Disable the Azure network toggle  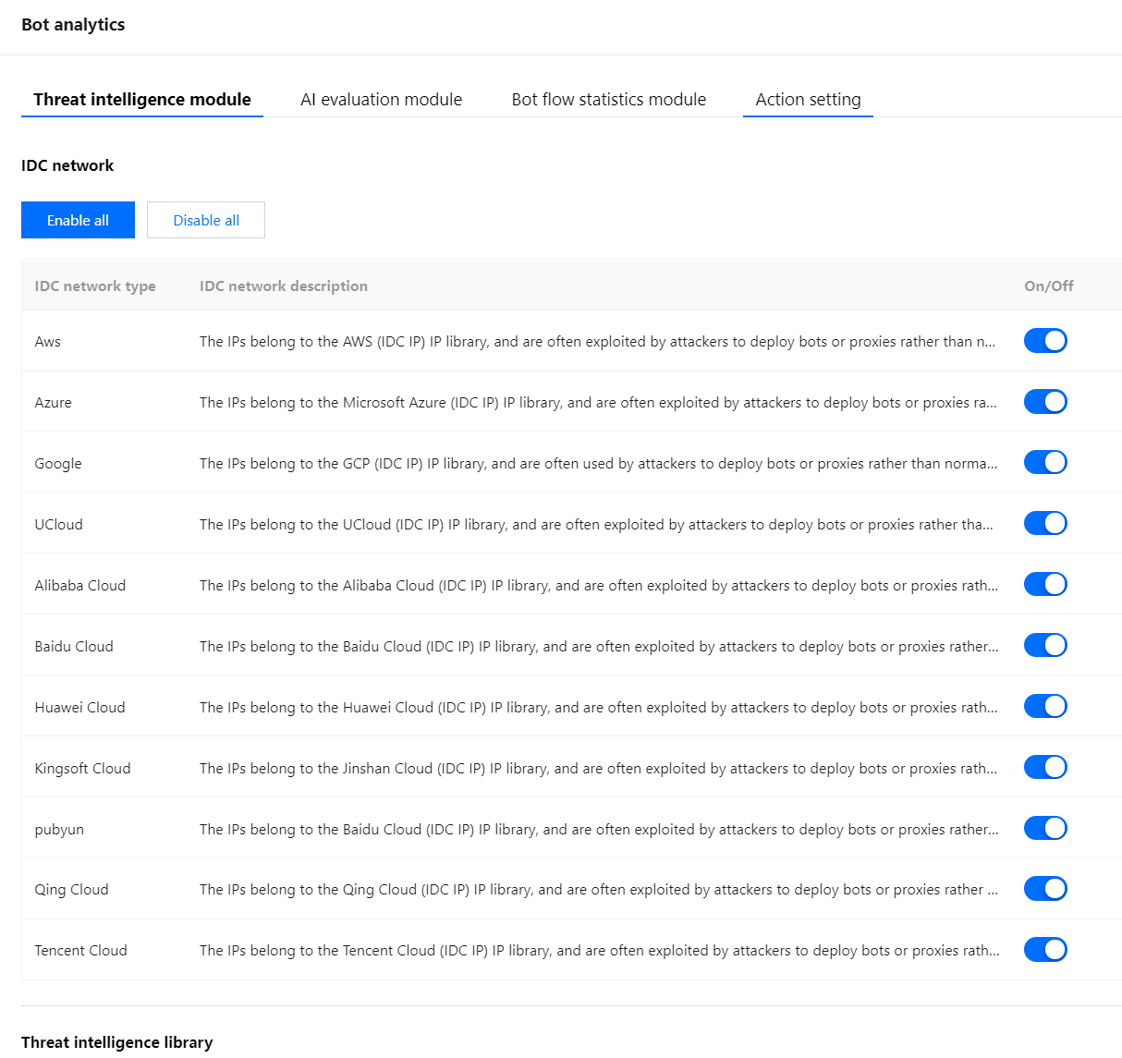coord(1045,402)
